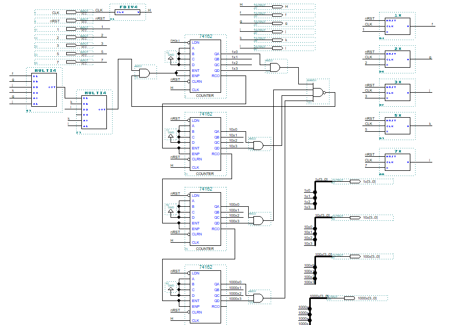
Task: Select the 74162 counter outputting 10x0
Action: (205, 144)
